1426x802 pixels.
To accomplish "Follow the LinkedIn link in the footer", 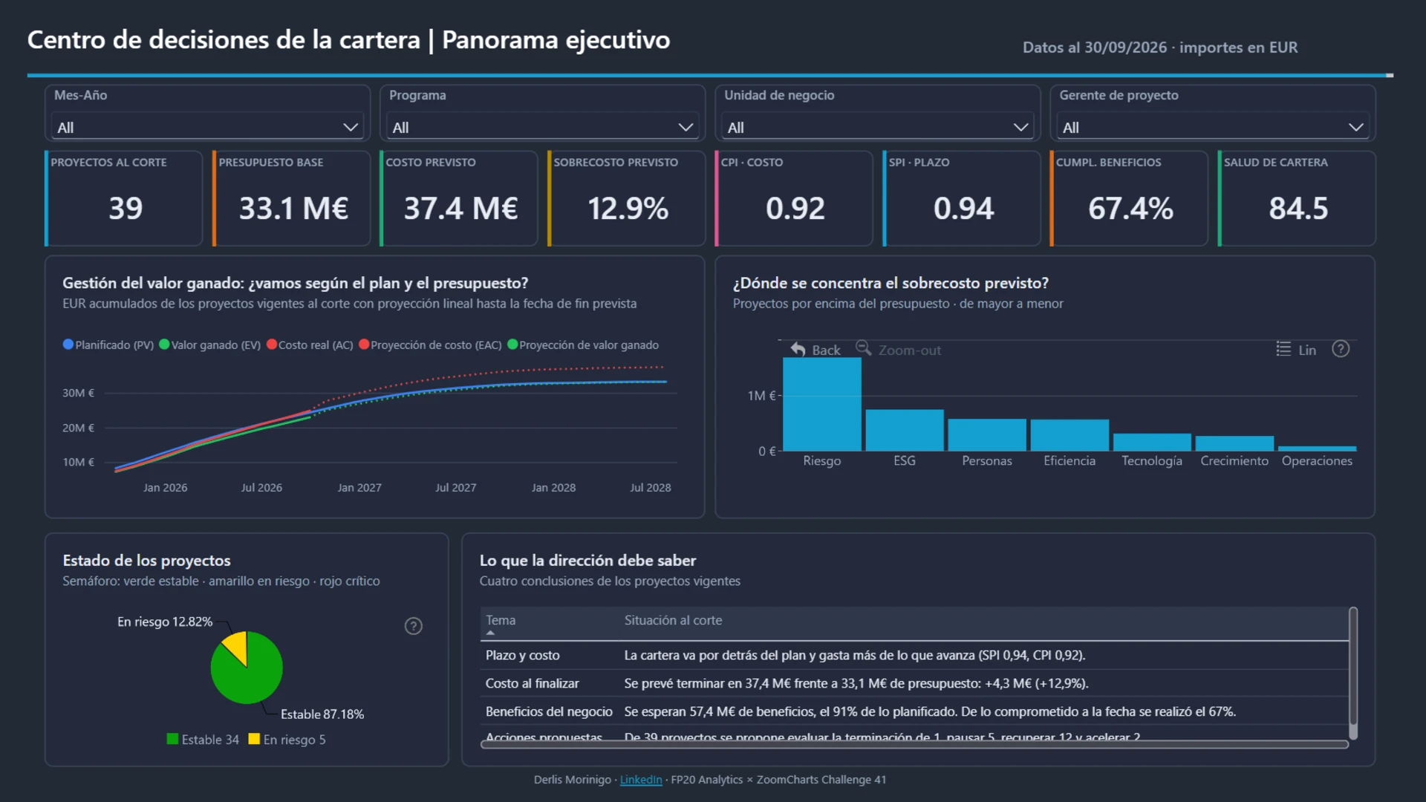I will pos(641,780).
